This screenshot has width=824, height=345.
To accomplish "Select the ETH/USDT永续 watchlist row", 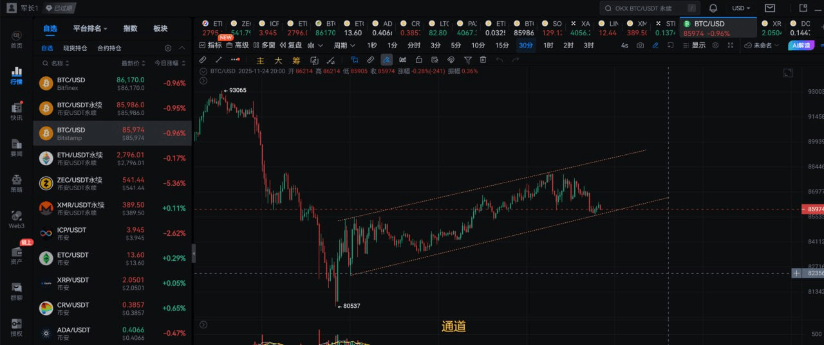I will (x=113, y=159).
